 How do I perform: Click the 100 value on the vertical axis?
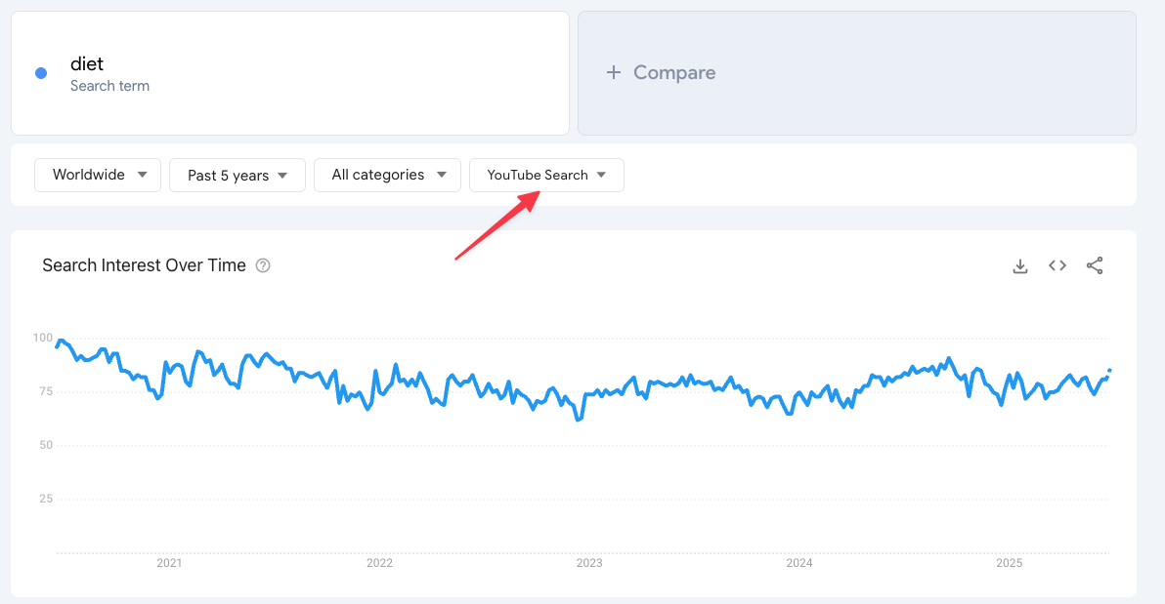[41, 337]
